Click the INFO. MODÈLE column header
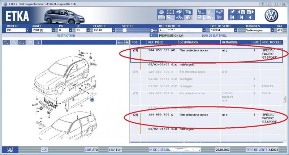Viewport: 289px width, 155px height. click(272, 42)
